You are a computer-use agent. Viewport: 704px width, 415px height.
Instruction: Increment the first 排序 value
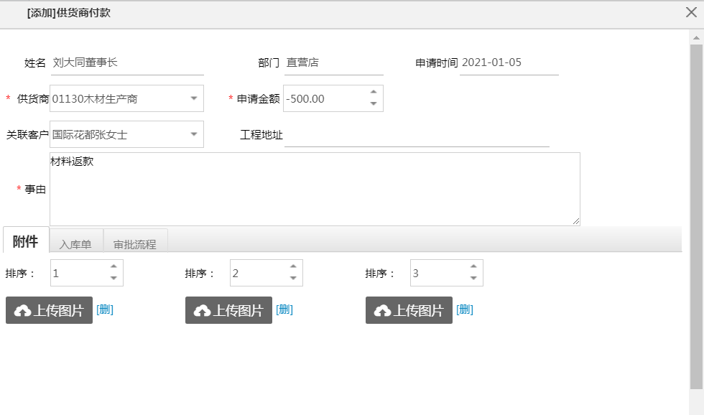pos(113,267)
